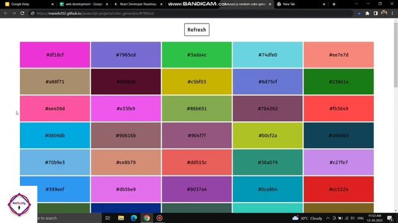
Task: Click the taskbar clock showing 11:53 AM
Action: (375, 218)
